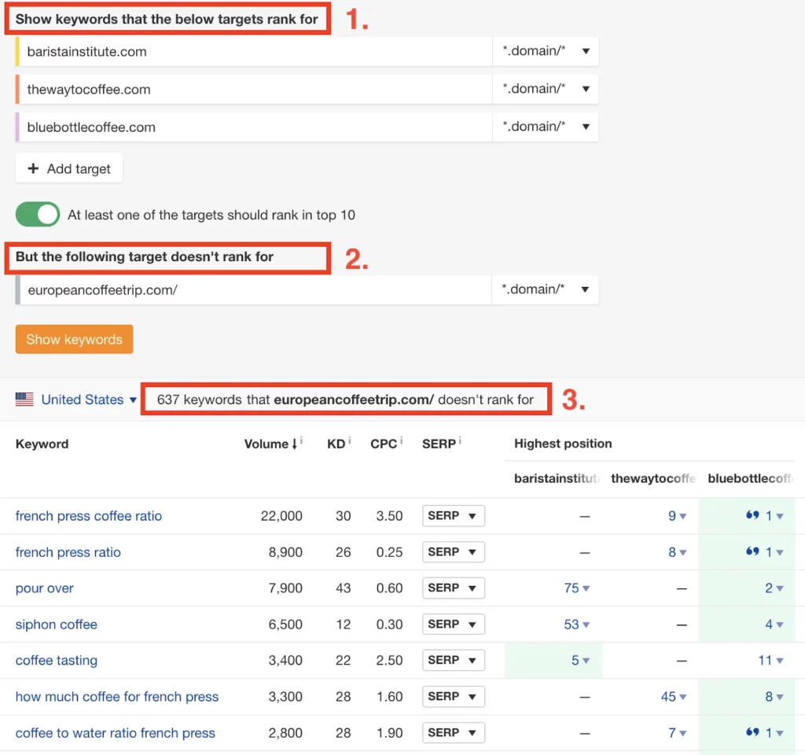The image size is (805, 755).
Task: Click the Add target button
Action: [x=69, y=168]
